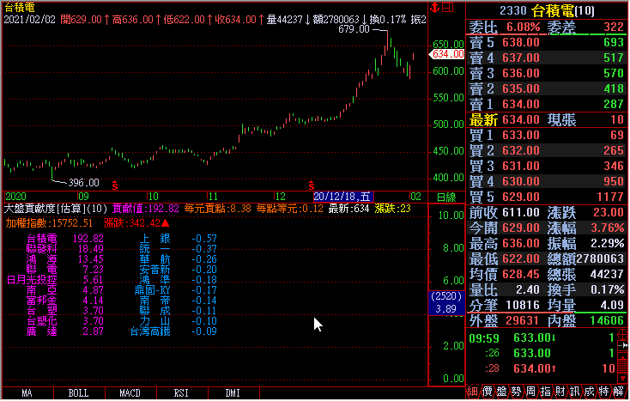Screen dimensions: 630x401
Task: Click 華航 in the negative contribution list
Action: (155, 259)
